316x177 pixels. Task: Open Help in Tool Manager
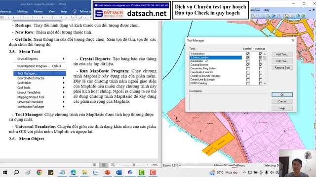coord(282,108)
